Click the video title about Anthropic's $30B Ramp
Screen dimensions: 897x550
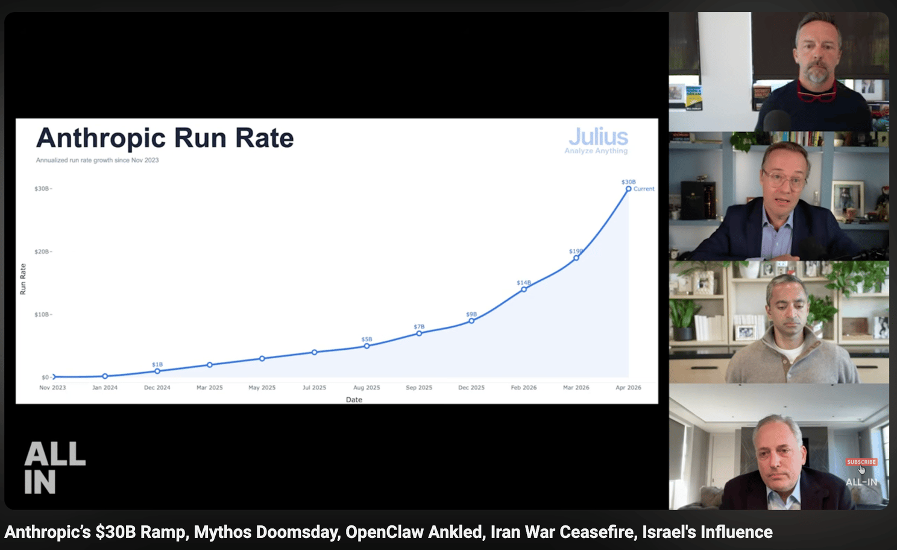point(388,532)
